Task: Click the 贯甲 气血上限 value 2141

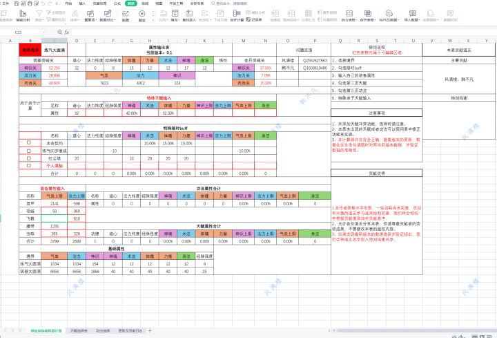Action: pyautogui.click(x=55, y=203)
